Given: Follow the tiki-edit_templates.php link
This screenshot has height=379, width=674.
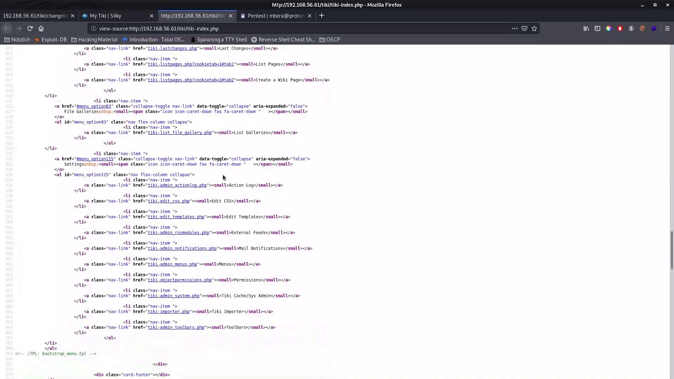Looking at the screenshot, I should 176,217.
